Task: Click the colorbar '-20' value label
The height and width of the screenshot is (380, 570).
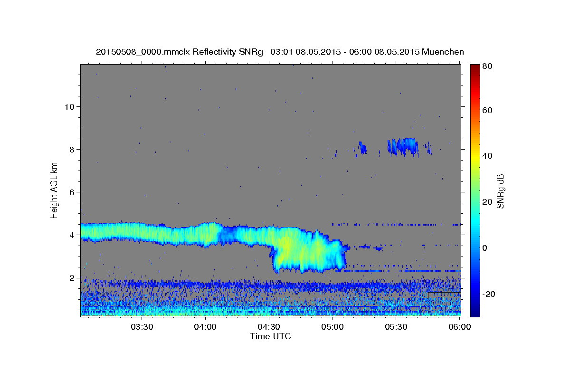Action: pos(488,294)
